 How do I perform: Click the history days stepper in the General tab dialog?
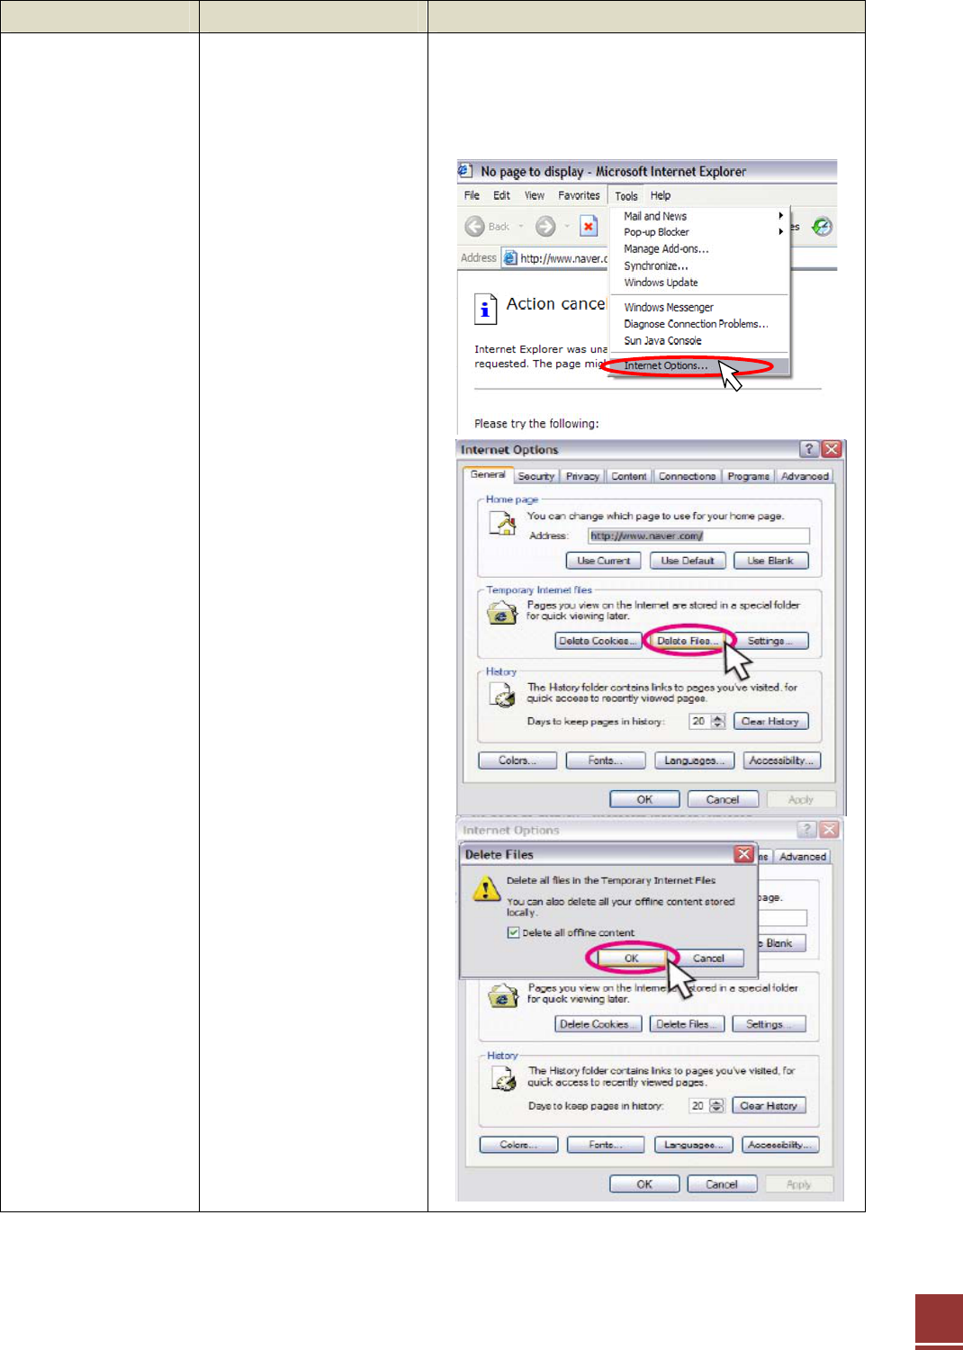coord(718,722)
